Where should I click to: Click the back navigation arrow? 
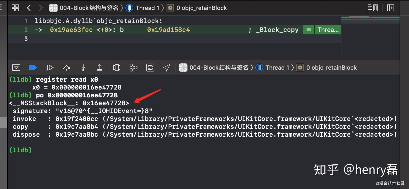pos(29,8)
